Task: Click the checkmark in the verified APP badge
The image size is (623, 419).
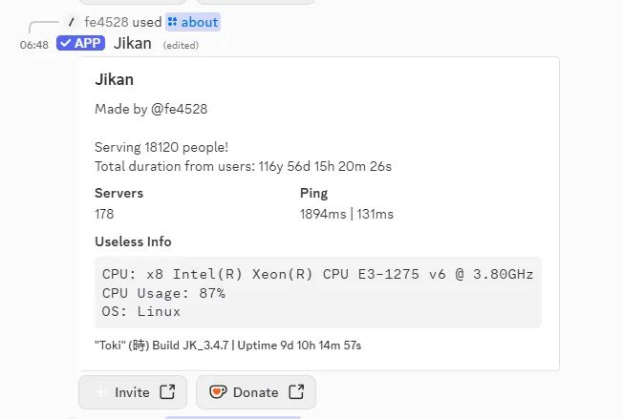Action: click(66, 43)
